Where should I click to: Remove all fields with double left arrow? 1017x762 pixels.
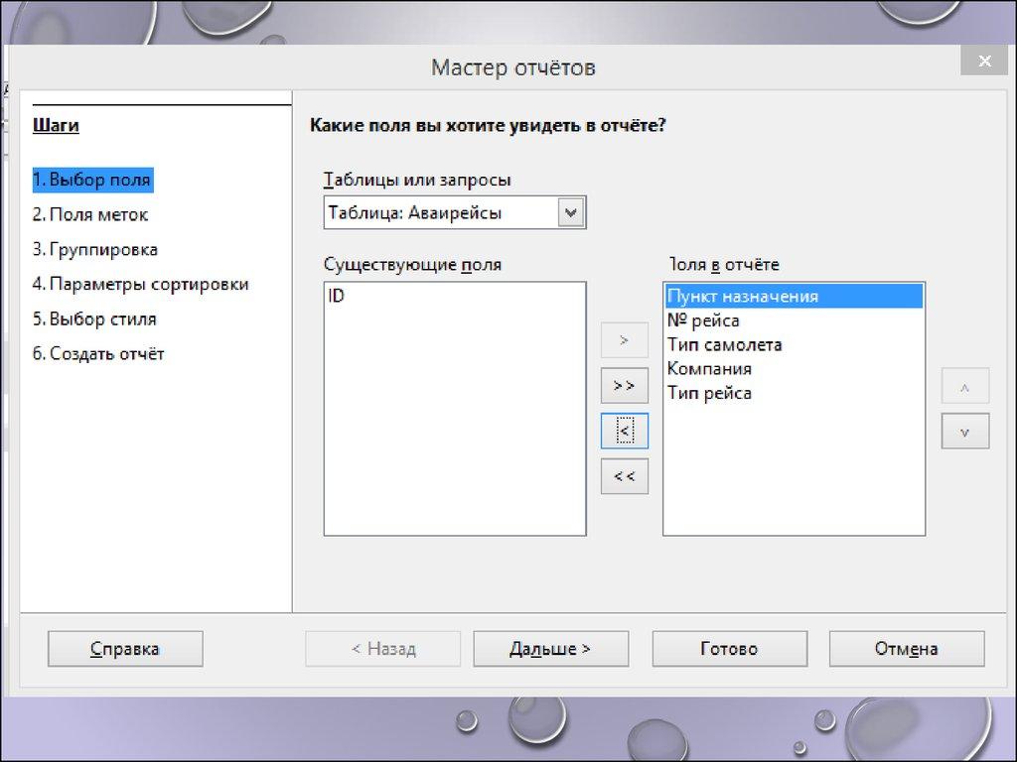click(624, 476)
